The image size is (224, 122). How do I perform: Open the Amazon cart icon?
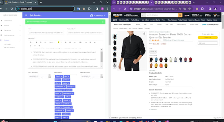[x=216, y=15]
